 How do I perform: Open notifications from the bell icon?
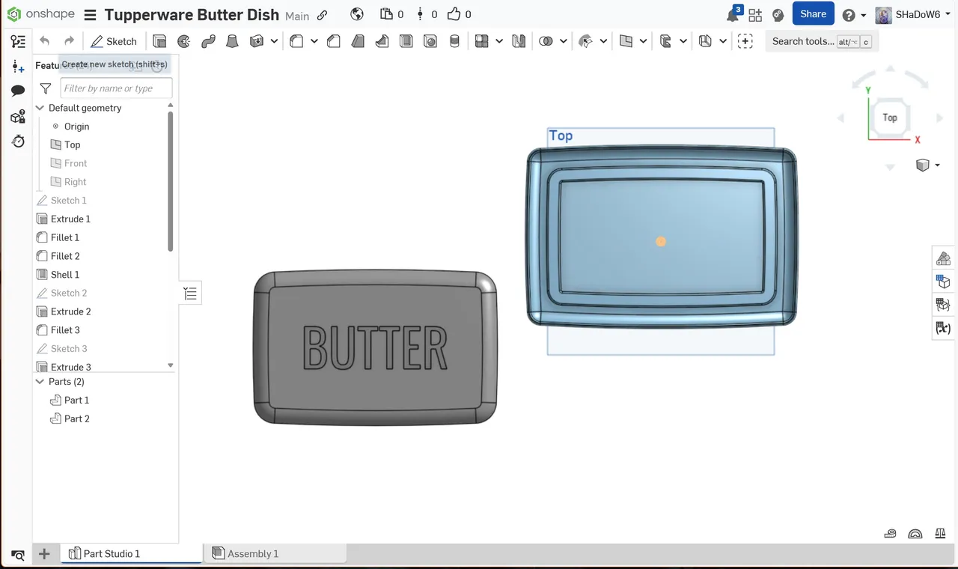(732, 13)
